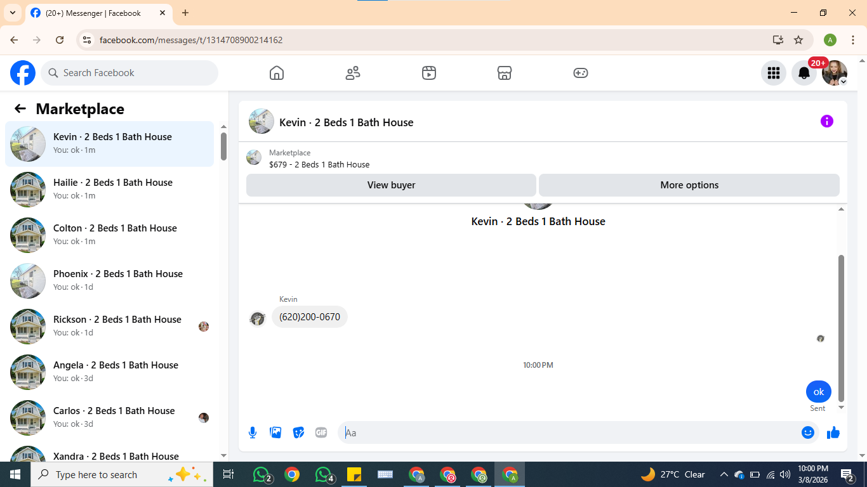Click the chat scrollbar down arrow
867x487 pixels.
(x=842, y=407)
